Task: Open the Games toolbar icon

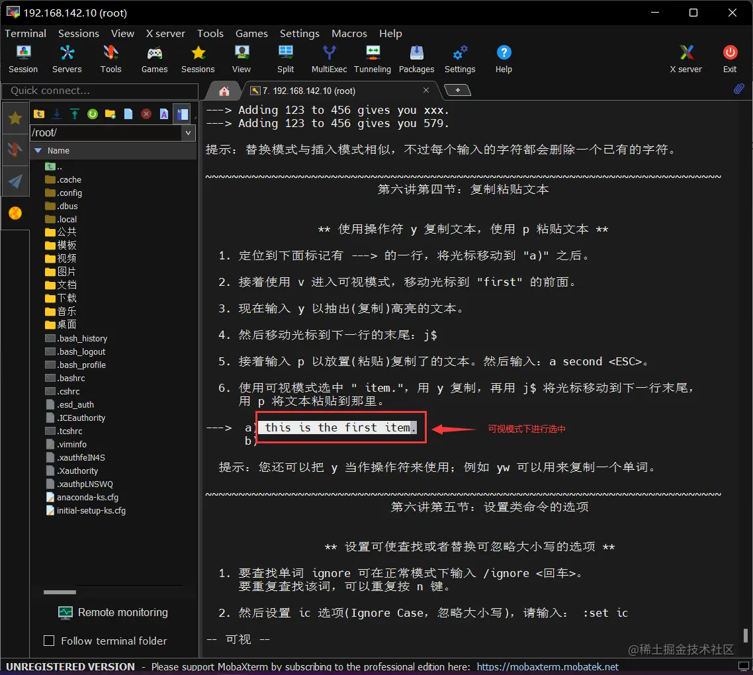Action: [154, 59]
